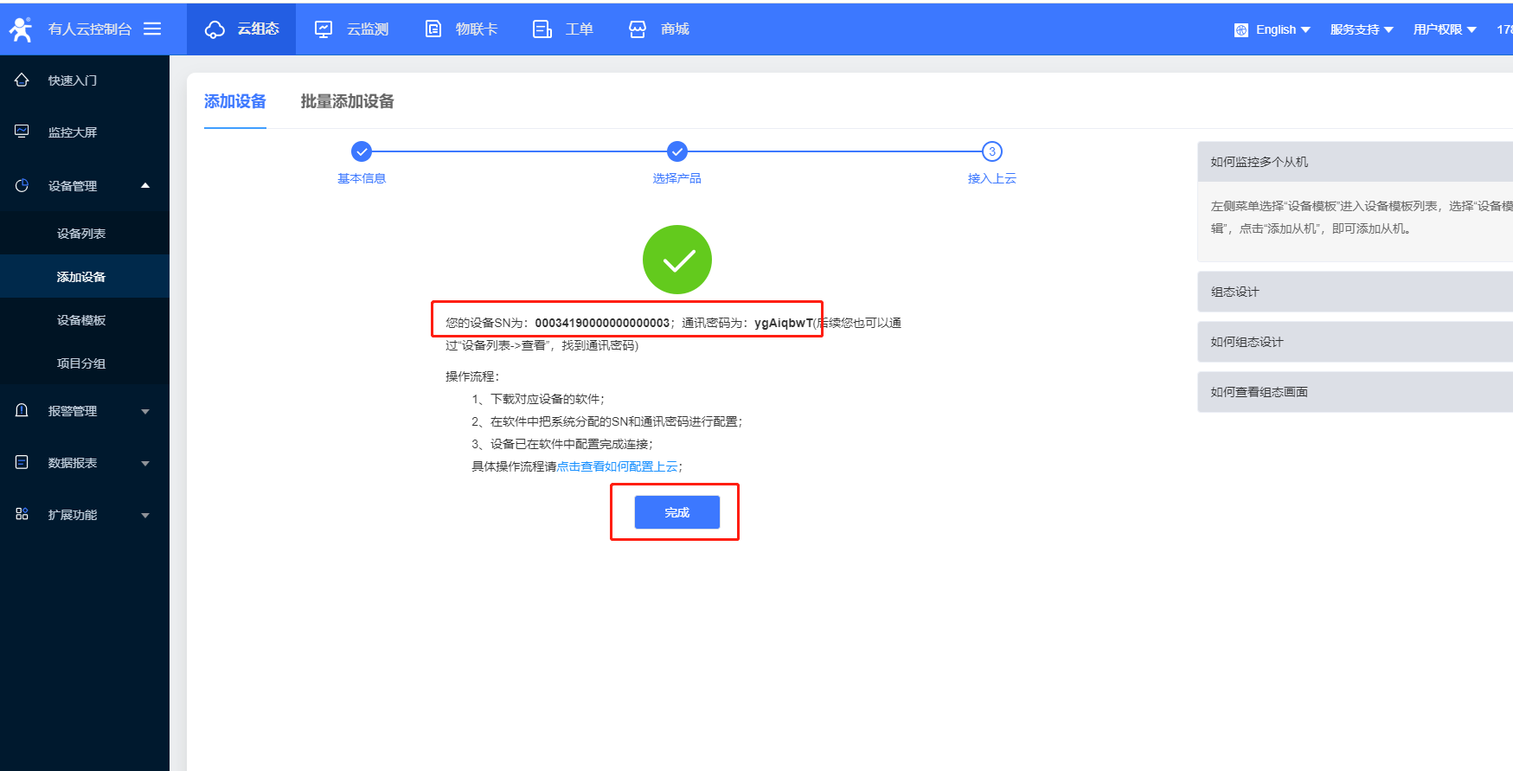Expand the 数据报表 sidebar section

tap(145, 463)
